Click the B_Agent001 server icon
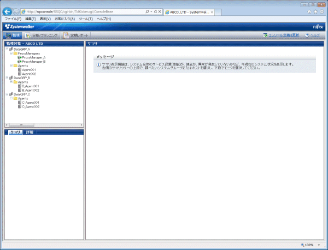Viewport: 328px width, 250px height. pyautogui.click(x=20, y=86)
